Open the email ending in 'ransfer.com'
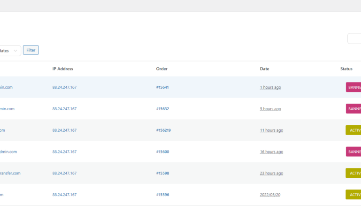The image size is (361, 212). pyautogui.click(x=10, y=174)
